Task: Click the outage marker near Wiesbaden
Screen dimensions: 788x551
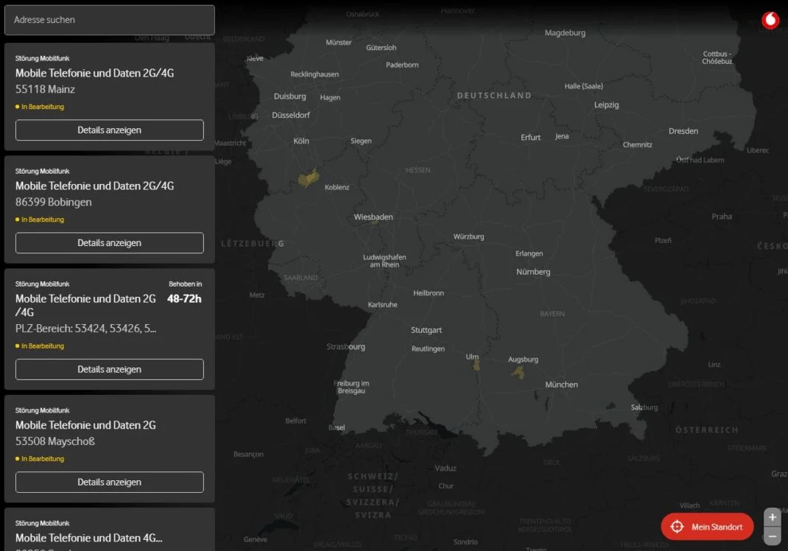Action: (374, 221)
